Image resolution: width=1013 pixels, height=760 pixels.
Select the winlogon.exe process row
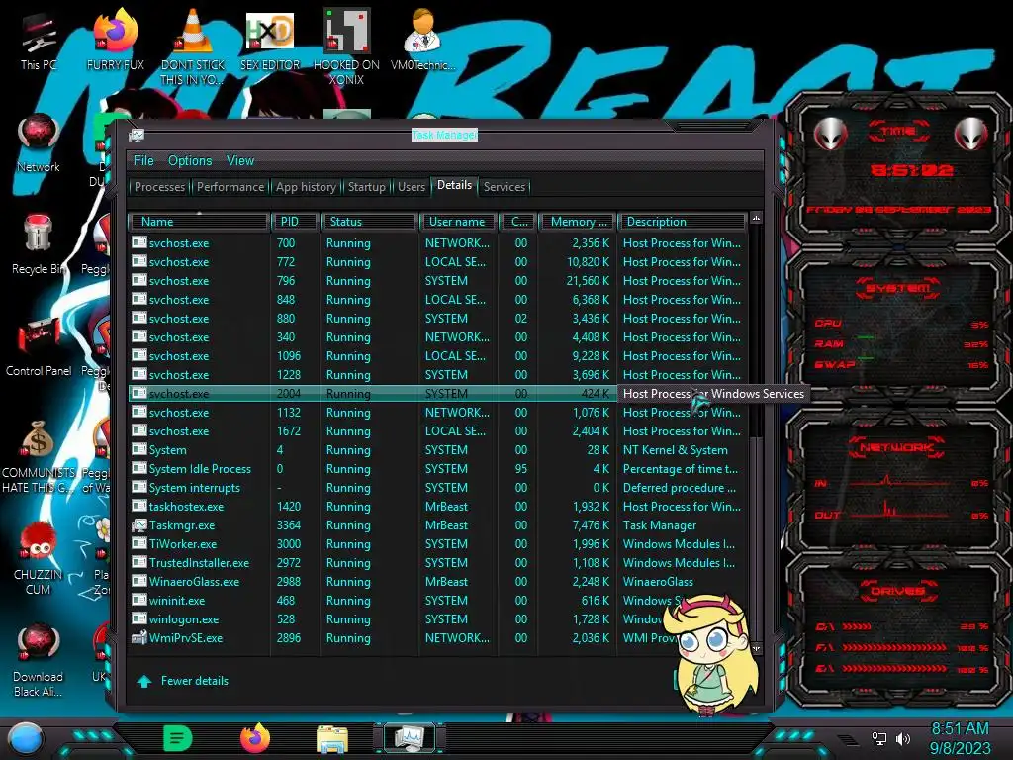(x=438, y=618)
